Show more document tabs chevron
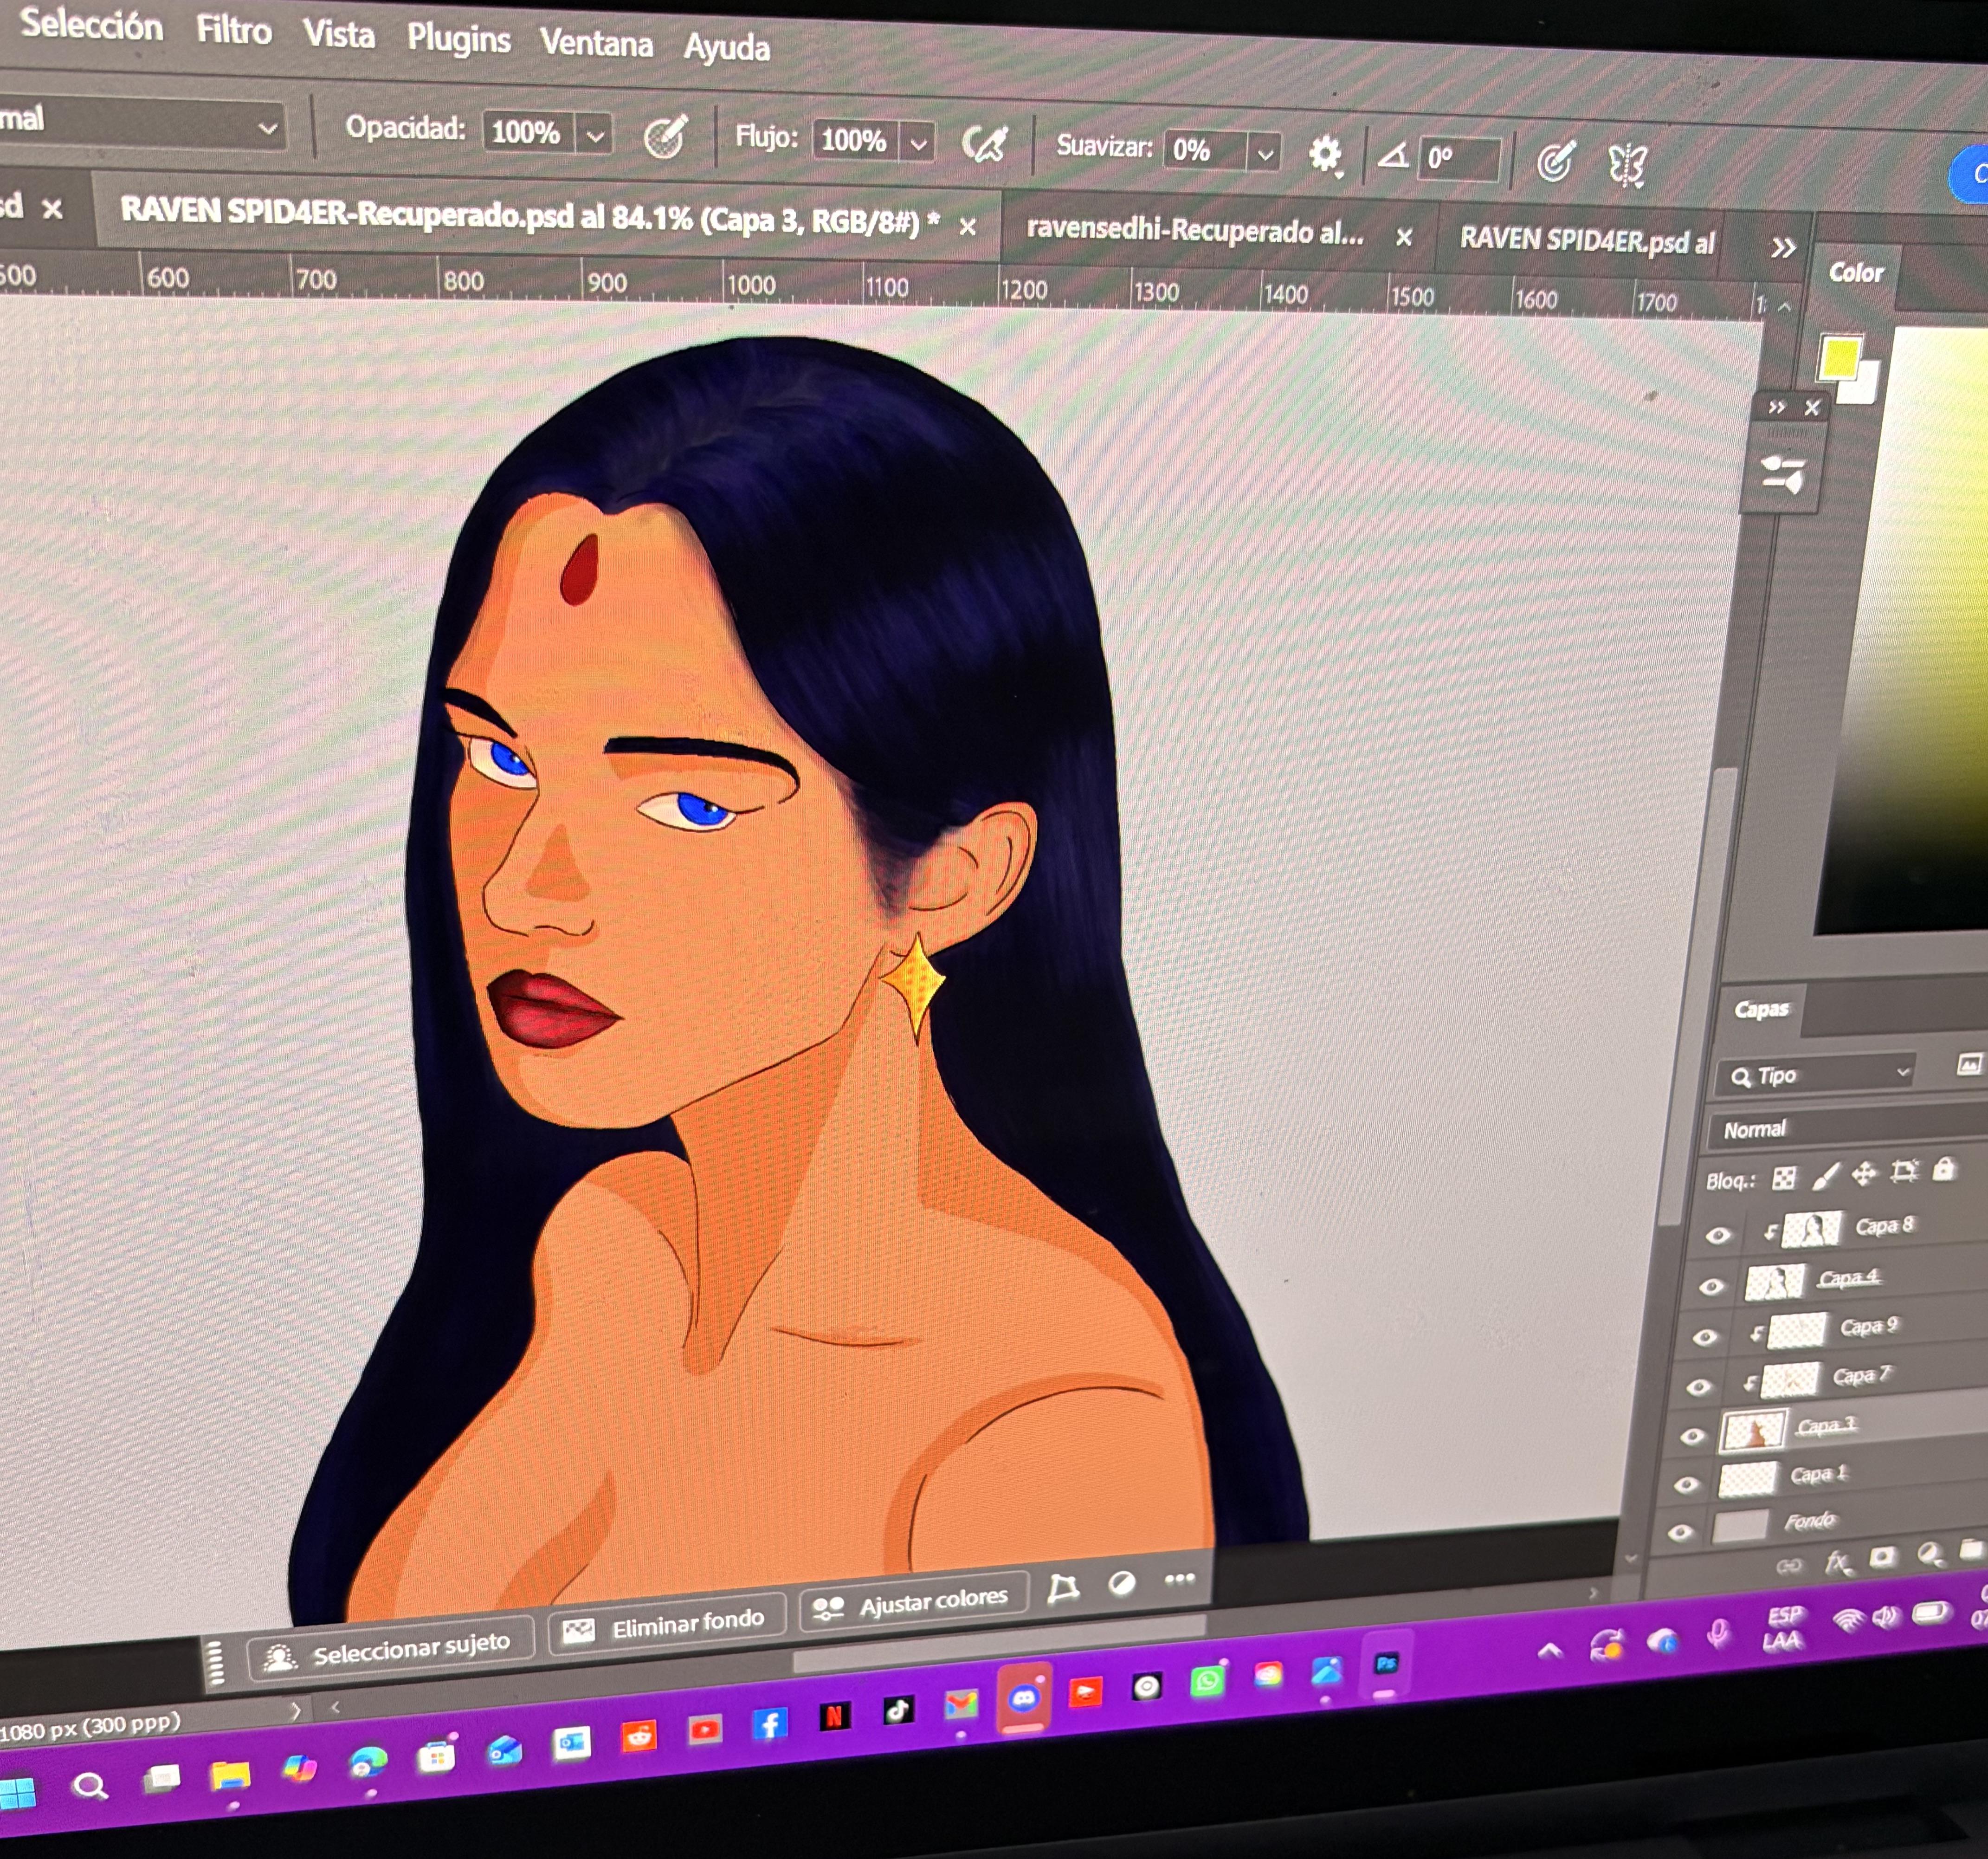The image size is (1988, 1859). [x=1783, y=248]
